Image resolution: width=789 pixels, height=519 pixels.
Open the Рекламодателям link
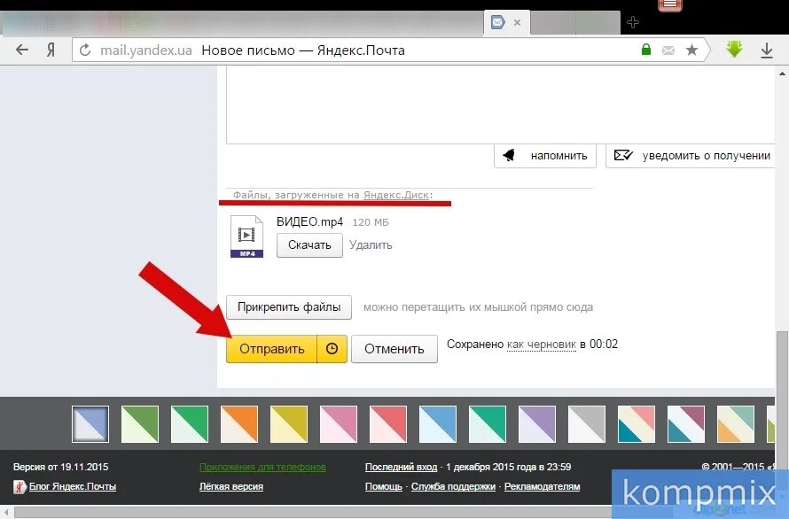tap(542, 487)
